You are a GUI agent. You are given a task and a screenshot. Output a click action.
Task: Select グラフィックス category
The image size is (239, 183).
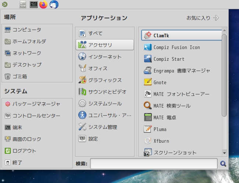click(105, 80)
